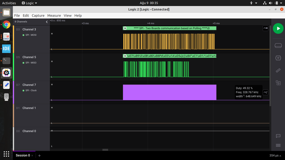This screenshot has height=160, width=285.
Task: Click Channel 3 trigger mode icon
Action: pos(266,28)
